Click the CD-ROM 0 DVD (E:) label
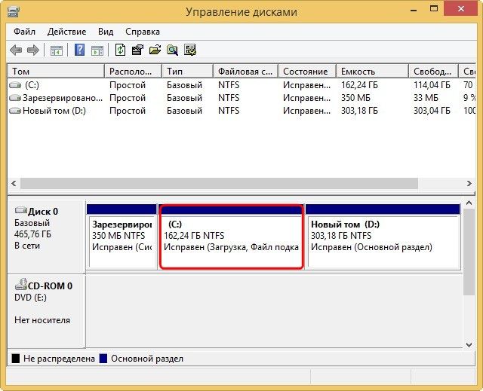The height and width of the screenshot is (391, 483). tap(46, 311)
